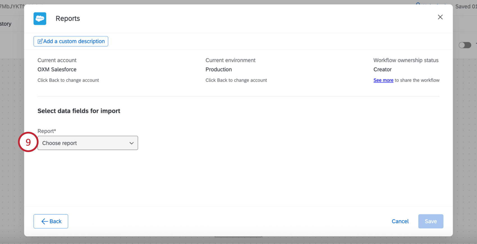This screenshot has width=477, height=244.
Task: Click the OXM Salesforce account name
Action: click(57, 69)
